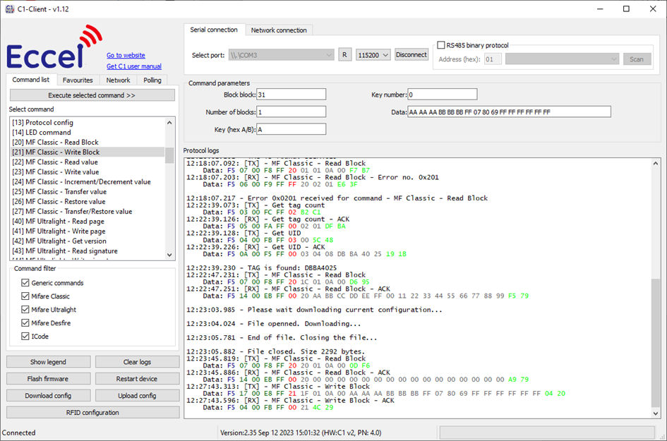Toggle the ICode filter checkbox

[25, 337]
